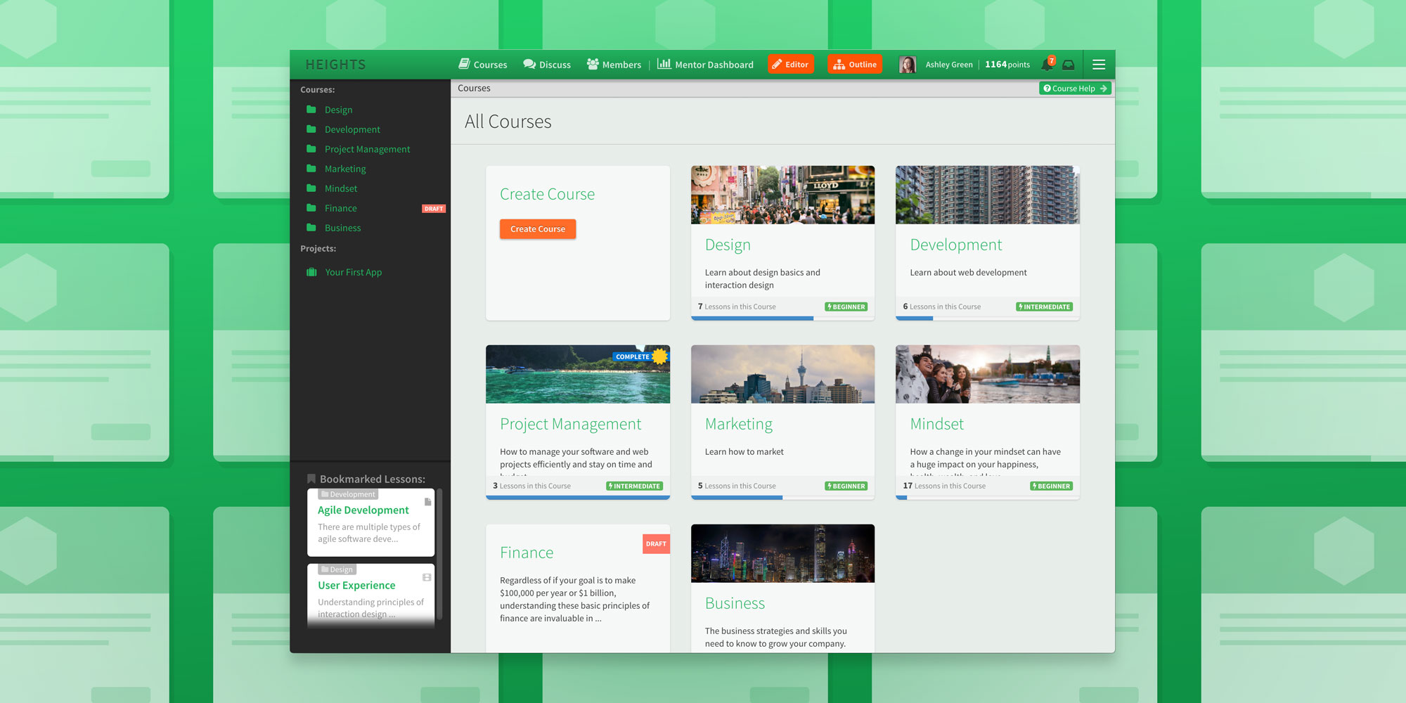This screenshot has height=703, width=1406.
Task: Click Design tag on User Experience bookmark
Action: (337, 569)
